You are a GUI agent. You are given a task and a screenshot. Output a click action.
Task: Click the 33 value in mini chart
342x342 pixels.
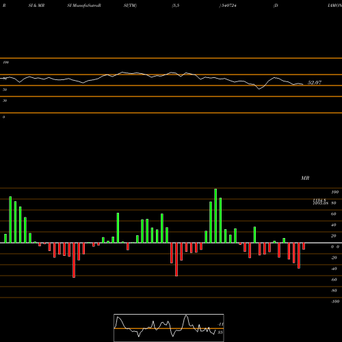coord(220,332)
